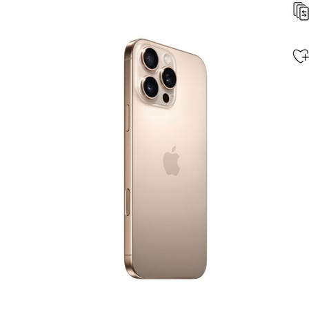The height and width of the screenshot is (314, 331).
Task: Click the Apple logo on the phone
Action: [172, 161]
